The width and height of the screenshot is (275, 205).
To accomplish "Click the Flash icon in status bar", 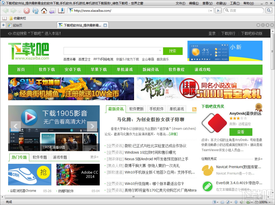I will (228, 202).
